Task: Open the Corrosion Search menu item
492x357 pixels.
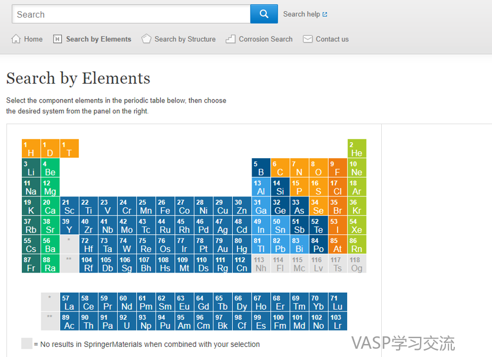Action: [265, 39]
